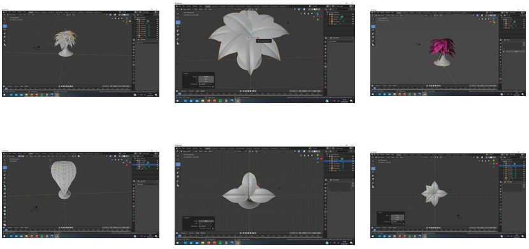Hide Camera via eye icon in large flower window

[353, 17]
